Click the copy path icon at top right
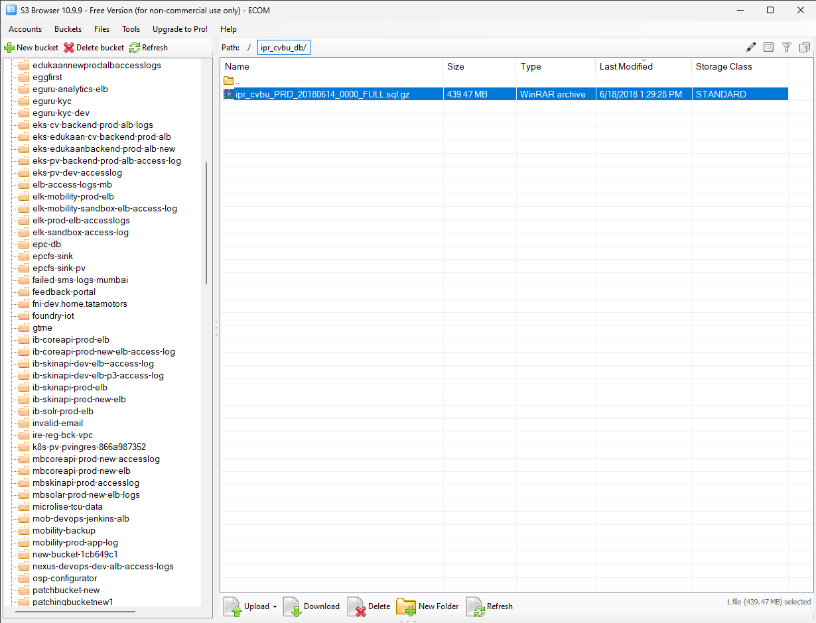 pyautogui.click(x=805, y=47)
